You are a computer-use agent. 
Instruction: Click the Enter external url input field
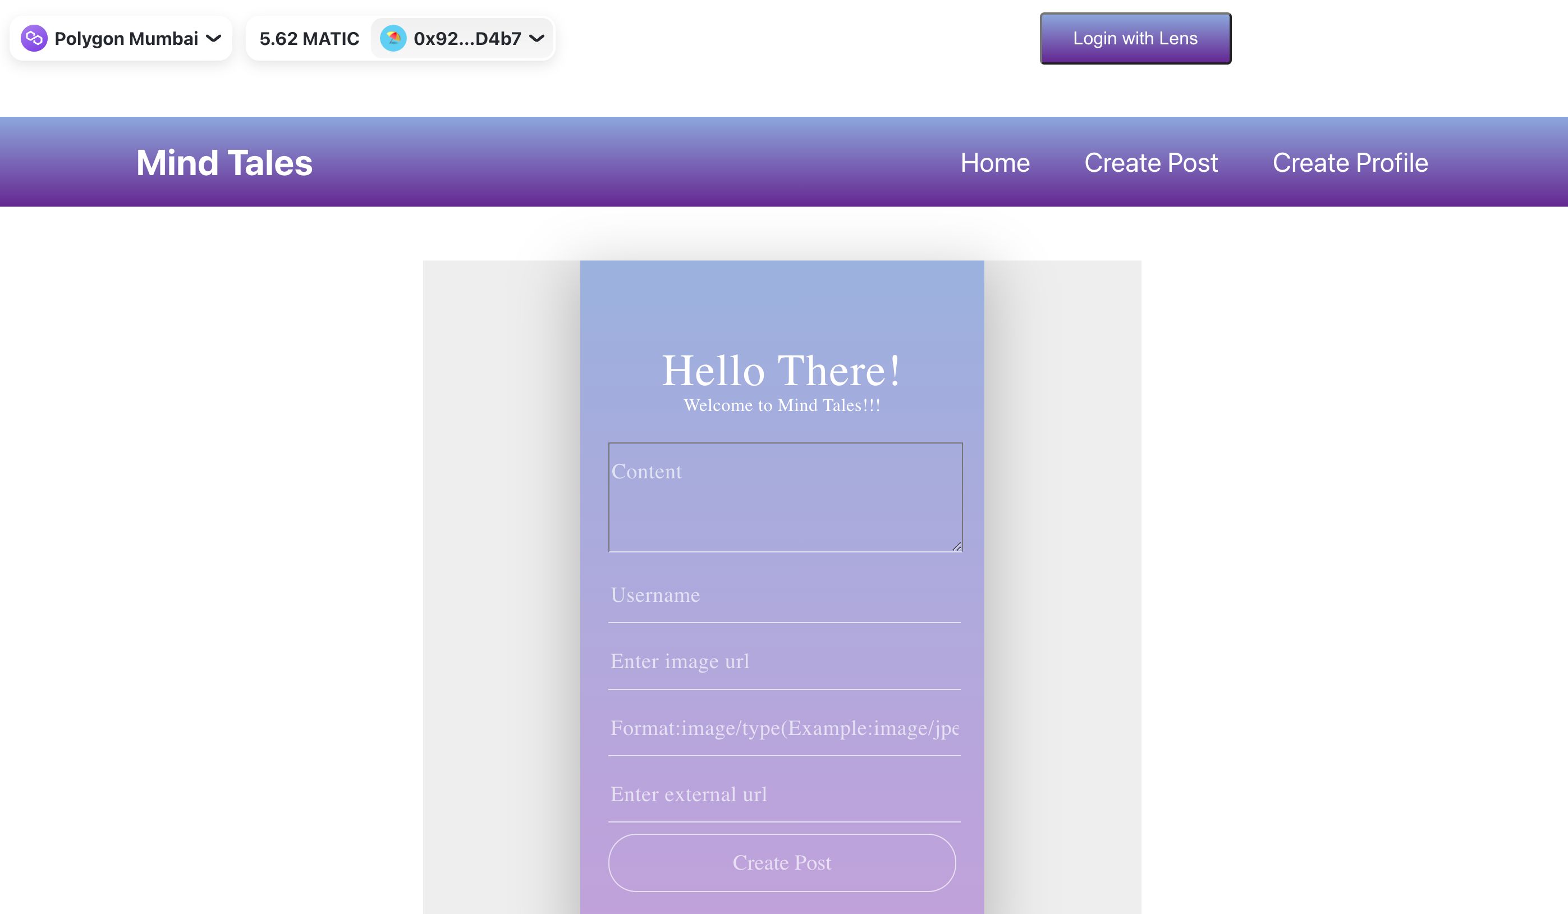click(x=783, y=794)
